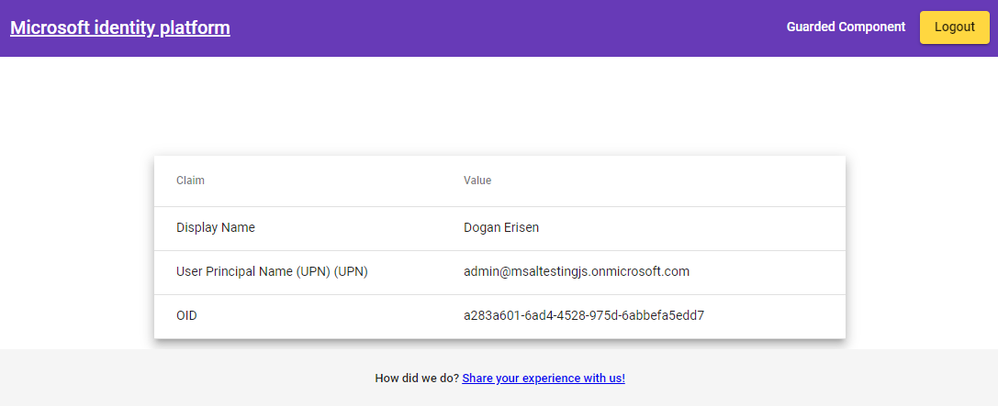Viewport: 998px width, 406px height.
Task: Click the Dogan Erisen value cell
Action: [501, 227]
